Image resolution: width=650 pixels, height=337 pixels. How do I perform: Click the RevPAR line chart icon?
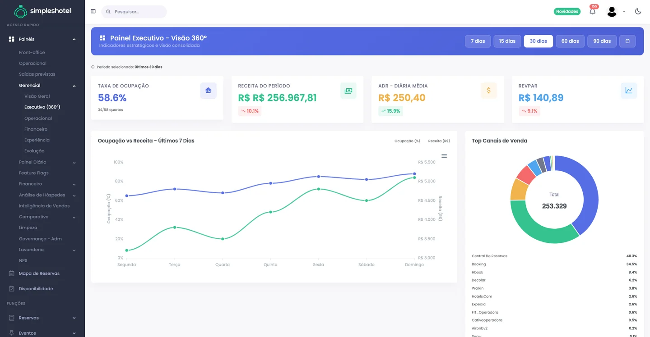click(629, 91)
